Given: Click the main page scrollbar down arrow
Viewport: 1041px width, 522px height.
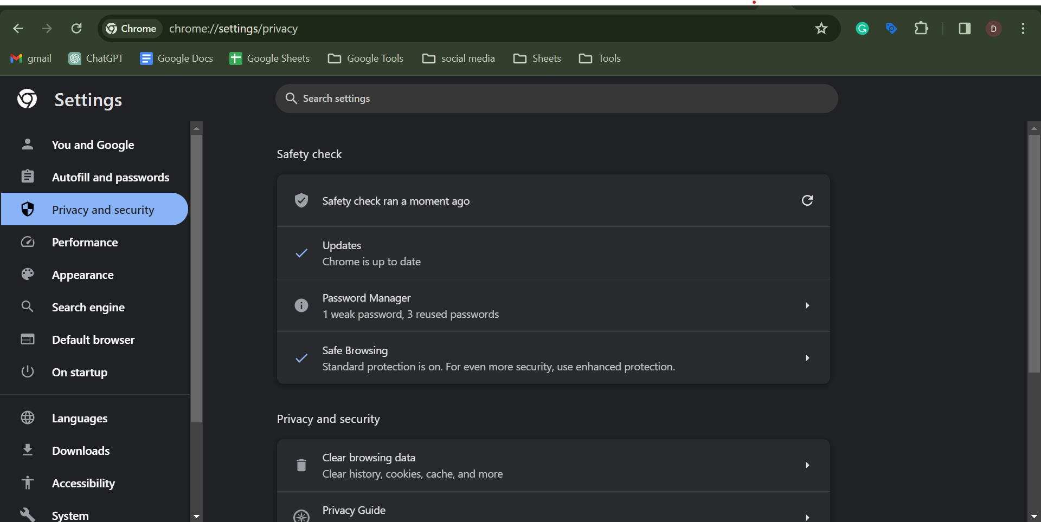Looking at the screenshot, I should tap(1034, 517).
